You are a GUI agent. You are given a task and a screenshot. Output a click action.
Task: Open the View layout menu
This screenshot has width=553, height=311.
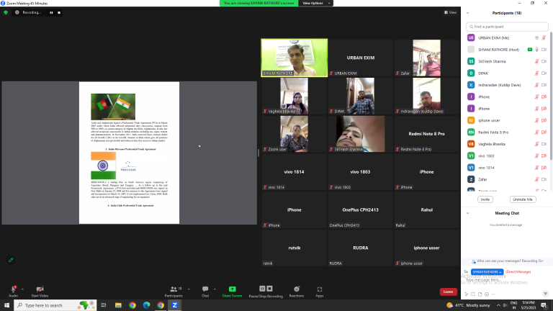(x=450, y=12)
